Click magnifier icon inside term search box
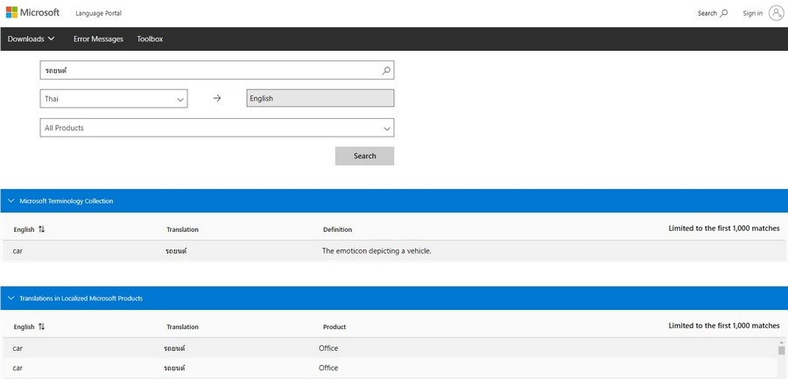This screenshot has width=788, height=379. pyautogui.click(x=386, y=70)
